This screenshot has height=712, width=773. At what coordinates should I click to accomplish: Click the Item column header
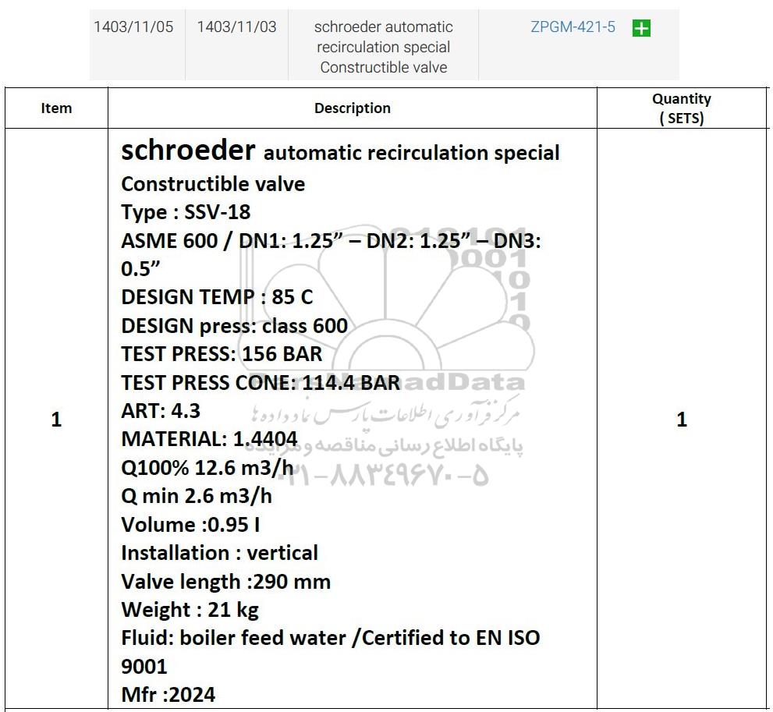pos(56,108)
